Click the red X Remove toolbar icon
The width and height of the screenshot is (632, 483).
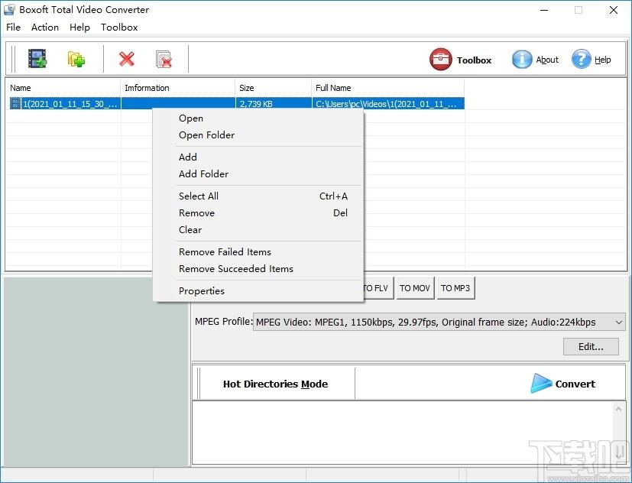(127, 59)
